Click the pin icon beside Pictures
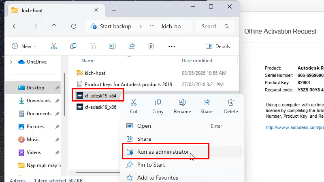This screenshot has width=324, height=182. coord(57,127)
